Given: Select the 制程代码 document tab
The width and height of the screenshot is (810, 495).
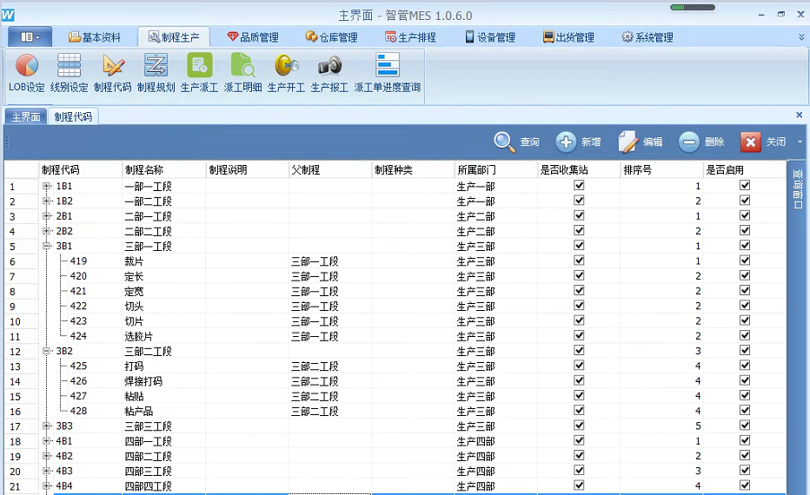Looking at the screenshot, I should click(x=73, y=116).
